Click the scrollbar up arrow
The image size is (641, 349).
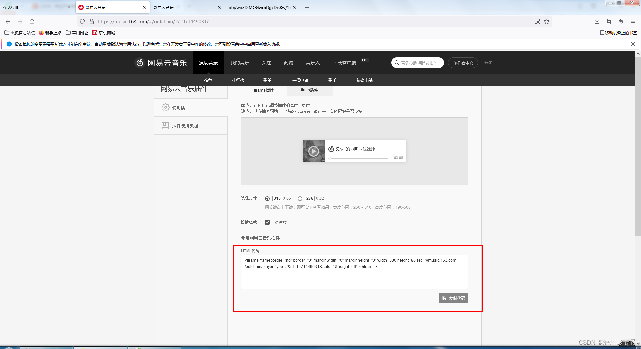tap(638, 53)
